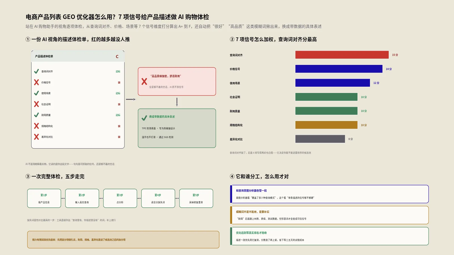Click the 达标 status in the 耐用质量 row

tap(118, 115)
